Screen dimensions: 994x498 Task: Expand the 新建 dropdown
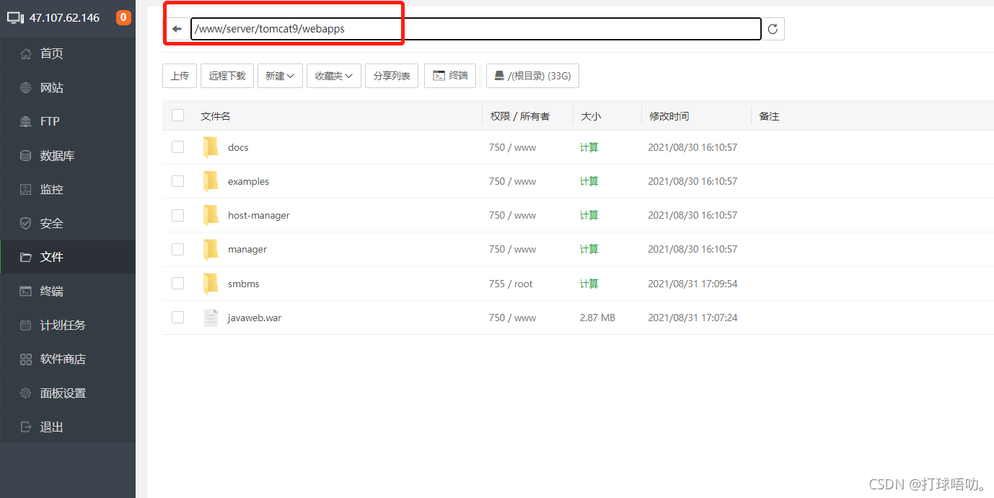click(x=280, y=76)
